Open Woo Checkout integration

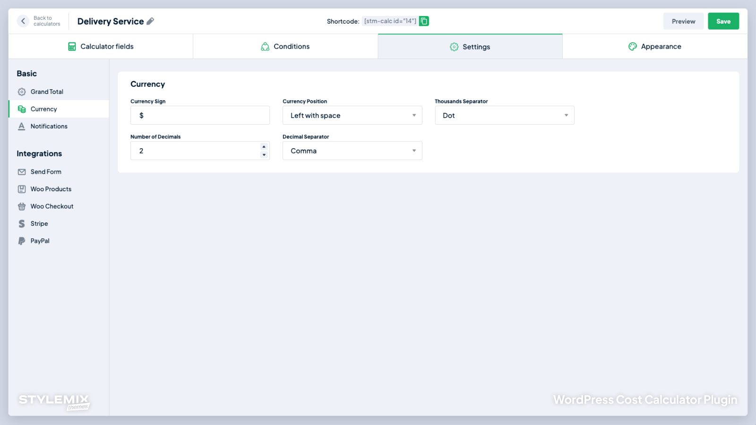59,206
